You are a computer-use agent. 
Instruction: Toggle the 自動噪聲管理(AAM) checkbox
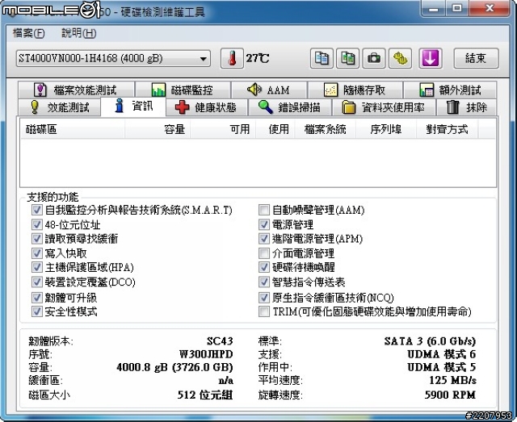[x=264, y=210]
